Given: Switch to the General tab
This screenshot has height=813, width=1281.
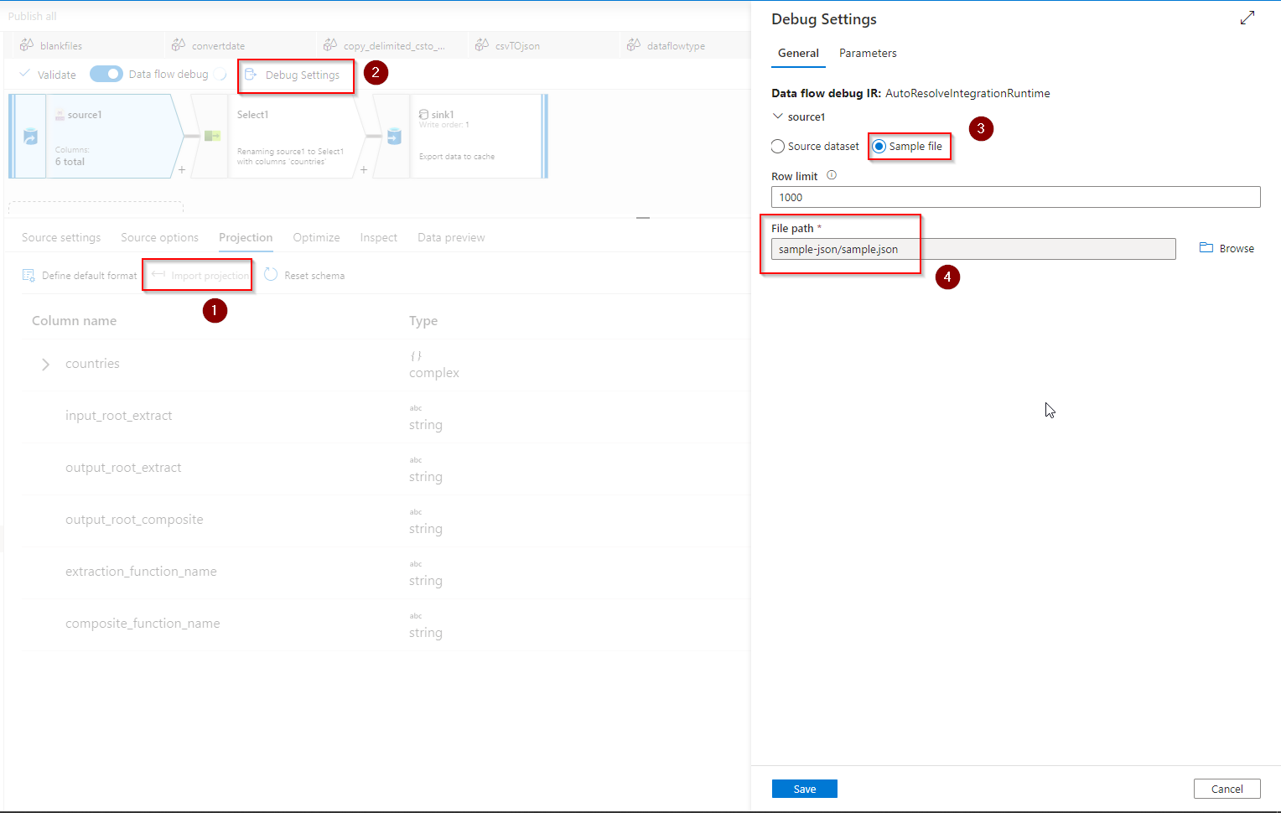Looking at the screenshot, I should [x=798, y=53].
